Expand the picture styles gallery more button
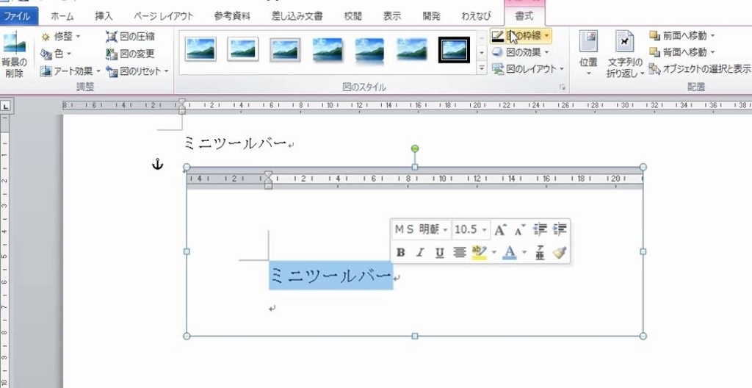The image size is (752, 388). pos(482,68)
